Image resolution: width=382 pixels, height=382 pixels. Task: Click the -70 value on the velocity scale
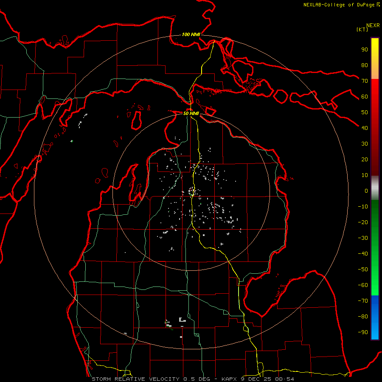coord(363,301)
